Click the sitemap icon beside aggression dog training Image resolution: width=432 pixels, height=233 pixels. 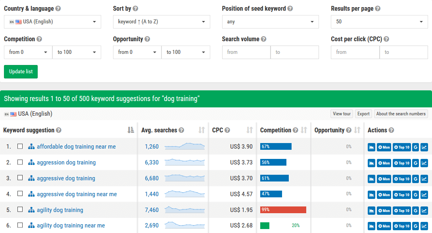click(31, 162)
